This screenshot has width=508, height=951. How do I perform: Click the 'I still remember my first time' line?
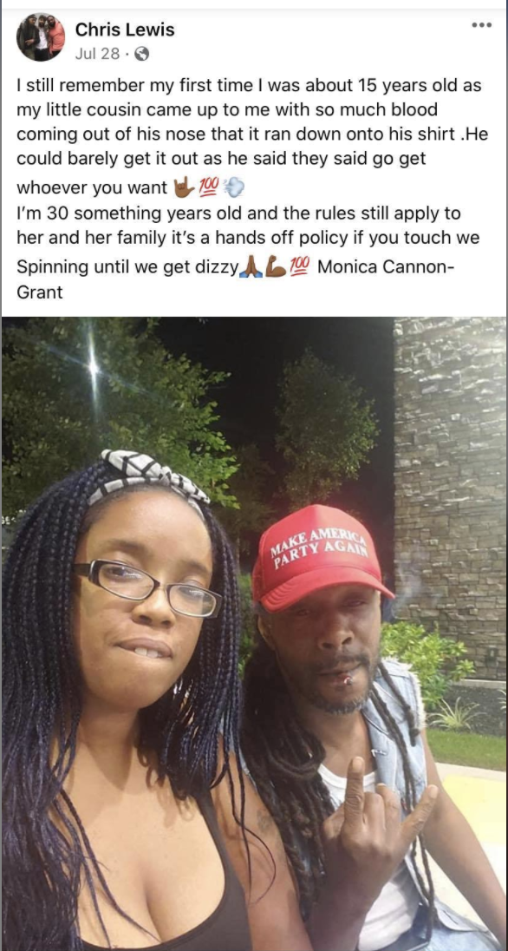(249, 85)
